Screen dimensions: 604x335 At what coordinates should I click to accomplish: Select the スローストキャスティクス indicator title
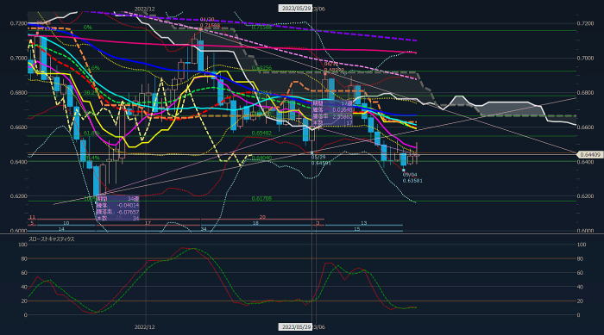pos(52,239)
